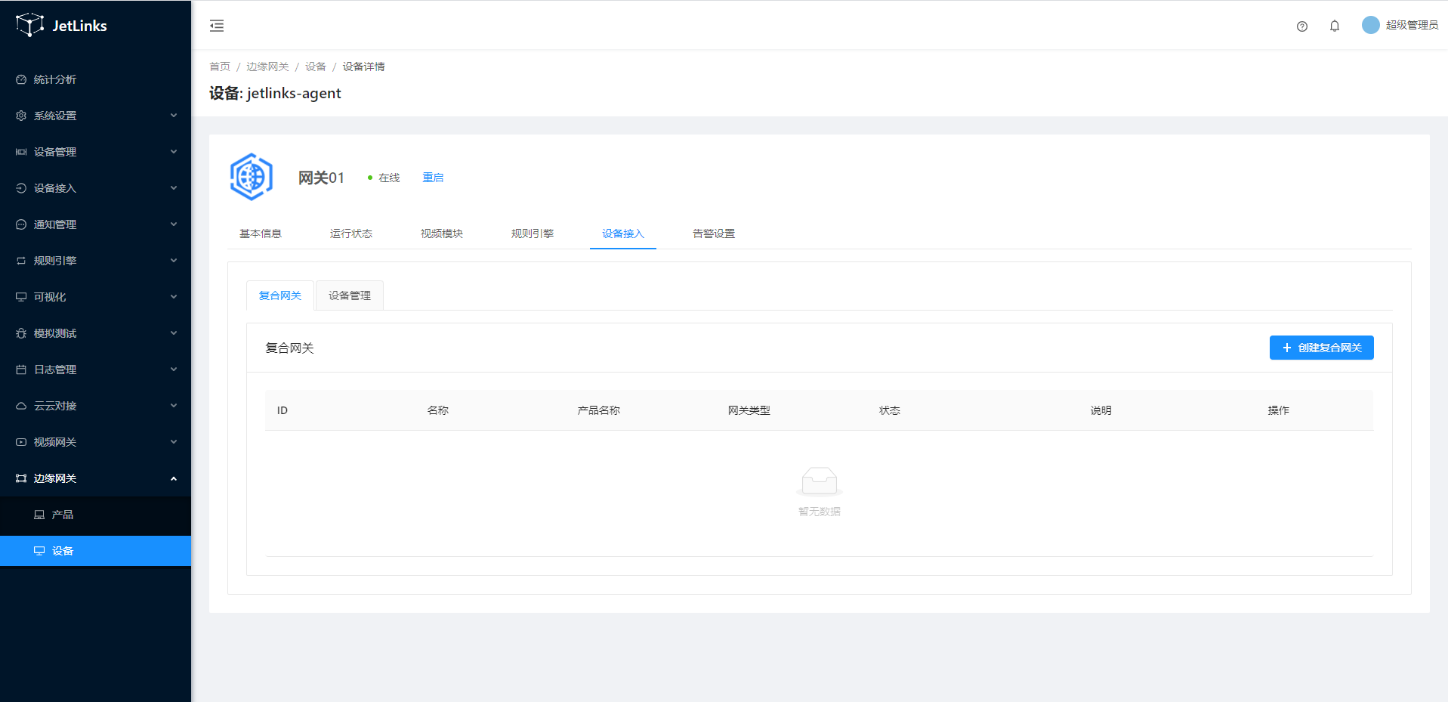1448x702 pixels.
Task: Collapse the sidebar with the menu fold icon
Action: tap(217, 26)
